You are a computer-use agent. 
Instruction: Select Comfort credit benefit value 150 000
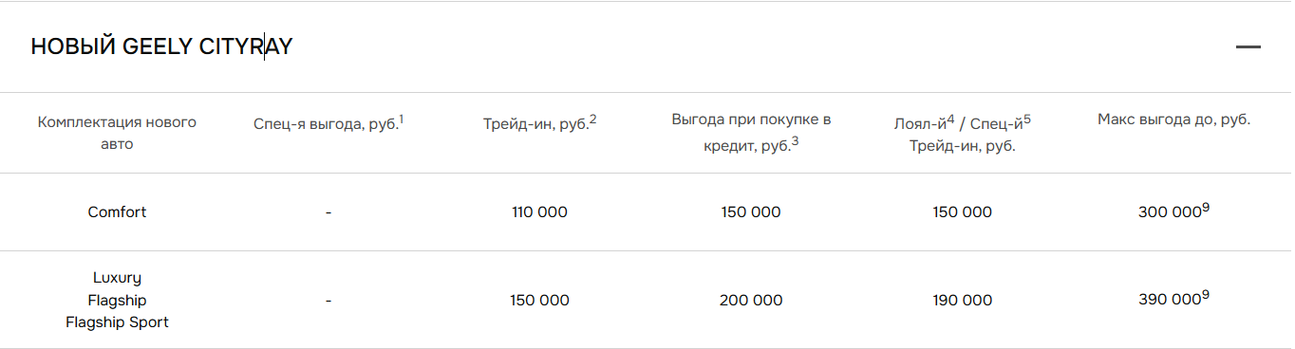[x=751, y=212]
